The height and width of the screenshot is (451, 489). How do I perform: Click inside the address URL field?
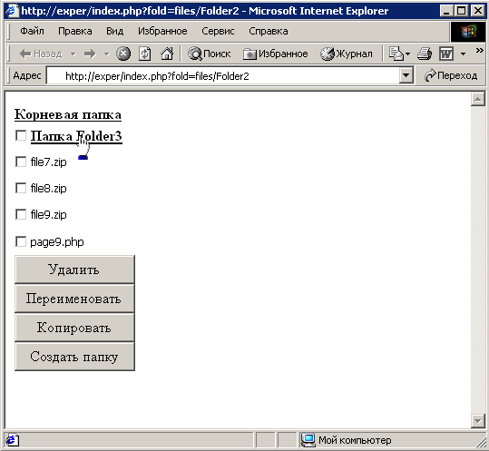click(223, 76)
